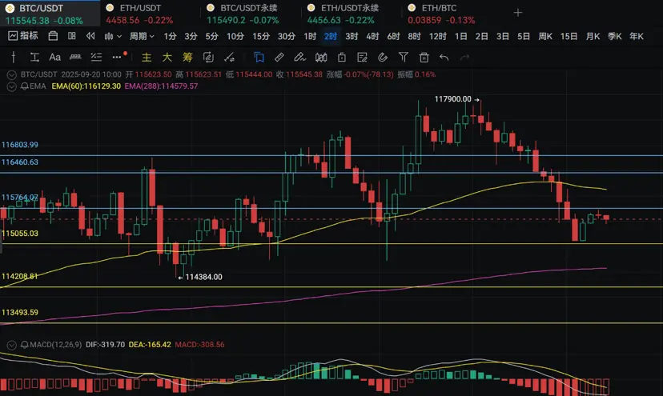Select the 年K timeframe
Viewport: 663px width, 396px height.
637,36
